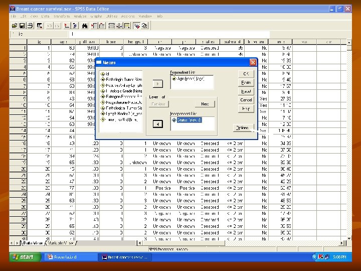
Task: Open the Graphs menu
Action: 96,17
